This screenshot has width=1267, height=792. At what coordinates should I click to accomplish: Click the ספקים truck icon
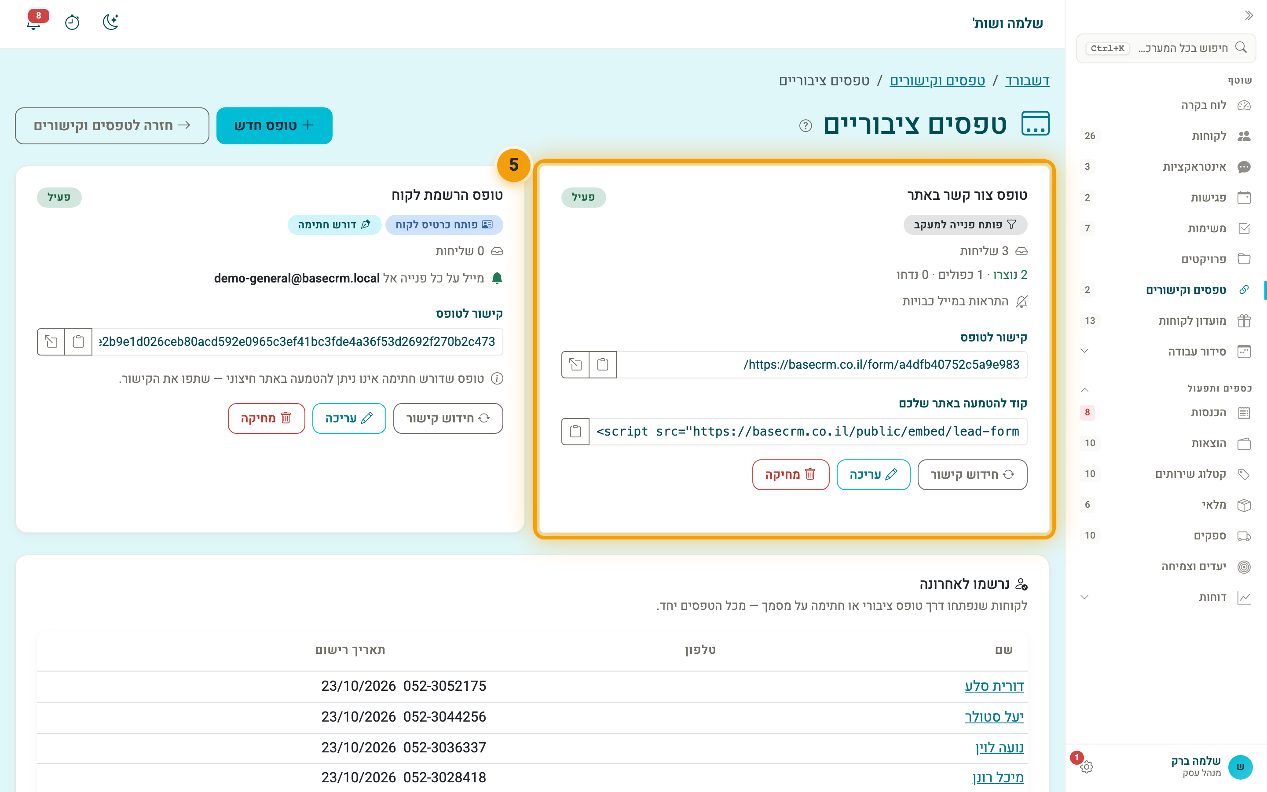(x=1244, y=536)
